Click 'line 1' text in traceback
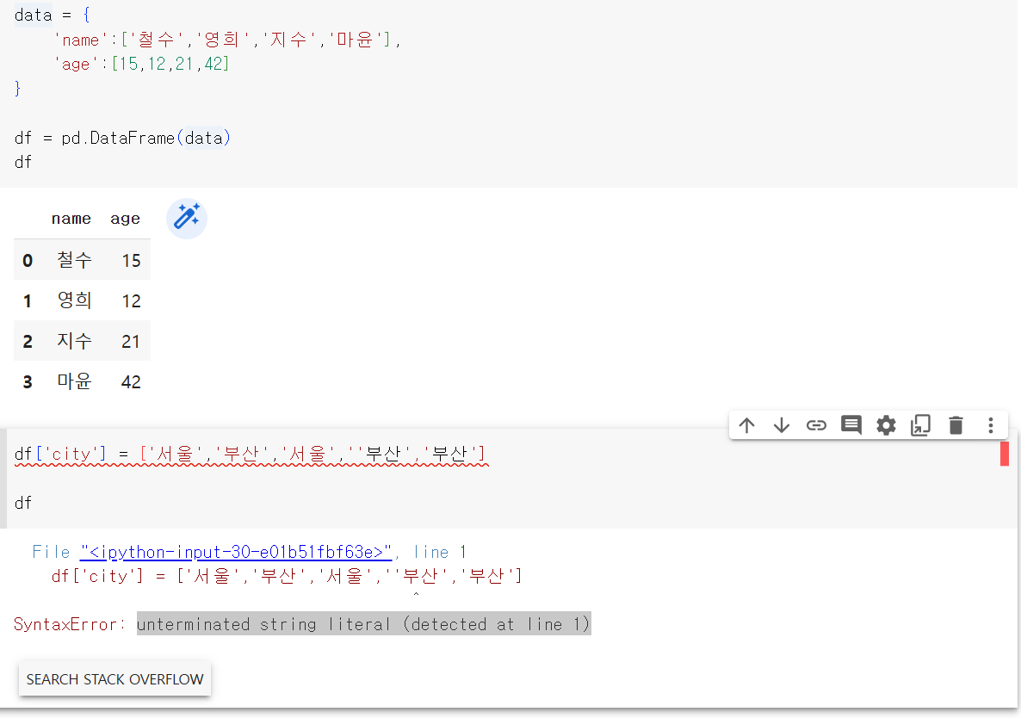Viewport: 1021px width, 718px height. [440, 553]
